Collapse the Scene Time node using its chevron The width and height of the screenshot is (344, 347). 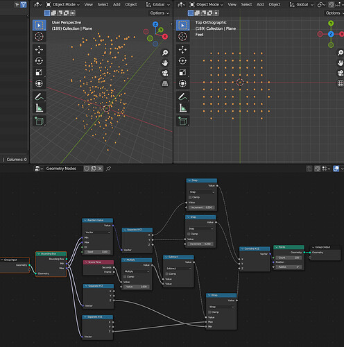pos(86,262)
